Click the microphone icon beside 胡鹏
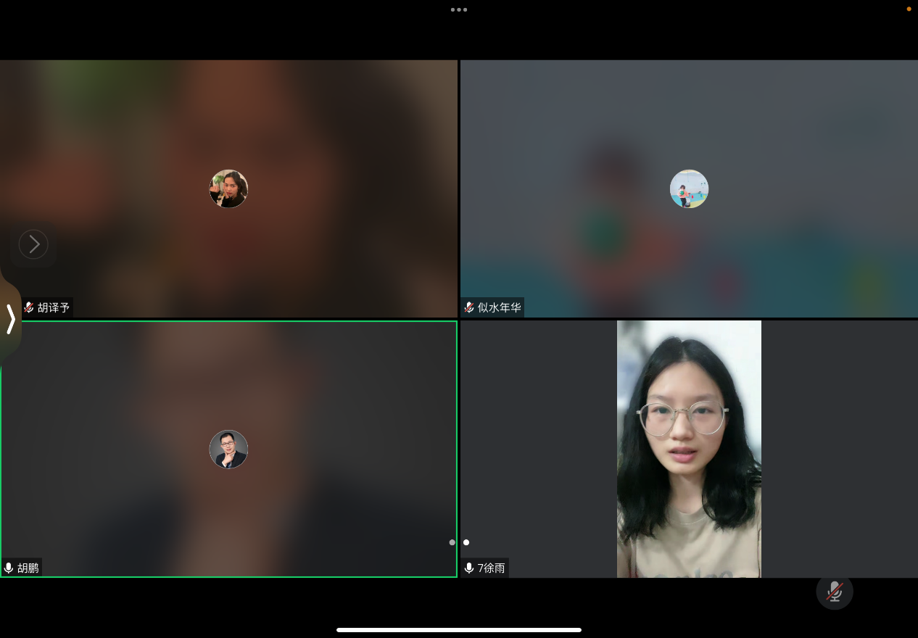This screenshot has height=638, width=918. [9, 568]
